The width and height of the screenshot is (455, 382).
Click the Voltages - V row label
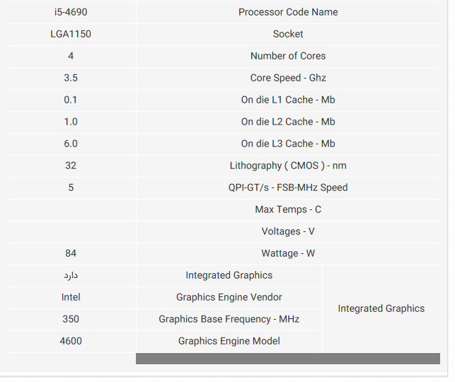[288, 231]
